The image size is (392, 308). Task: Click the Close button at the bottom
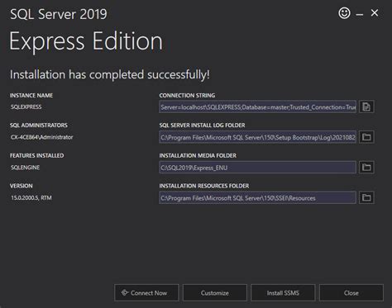351,293
